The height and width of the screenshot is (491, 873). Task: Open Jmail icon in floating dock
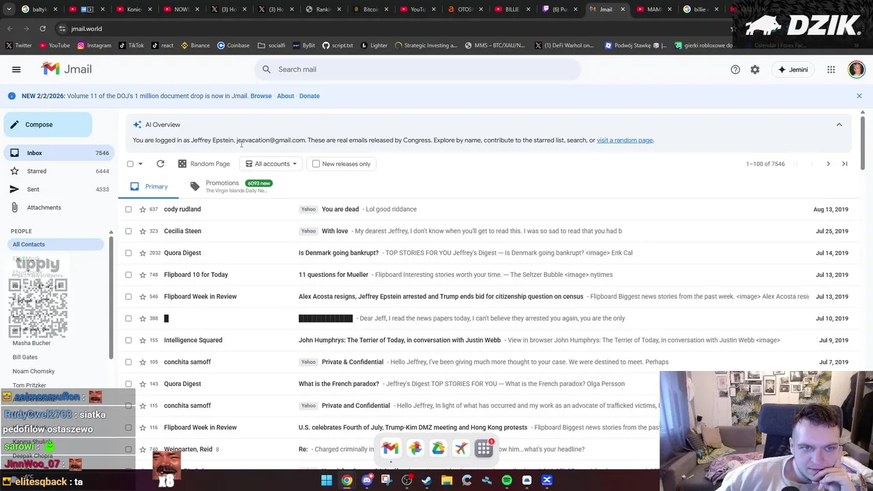pos(390,448)
